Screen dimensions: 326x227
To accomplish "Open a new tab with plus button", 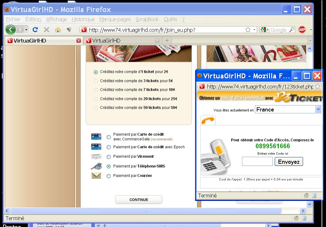I will [x=167, y=41].
